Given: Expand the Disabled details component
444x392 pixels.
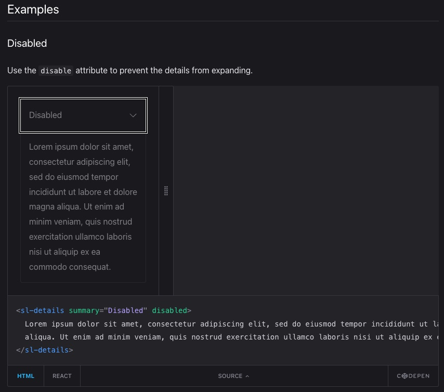Looking at the screenshot, I should (x=83, y=115).
